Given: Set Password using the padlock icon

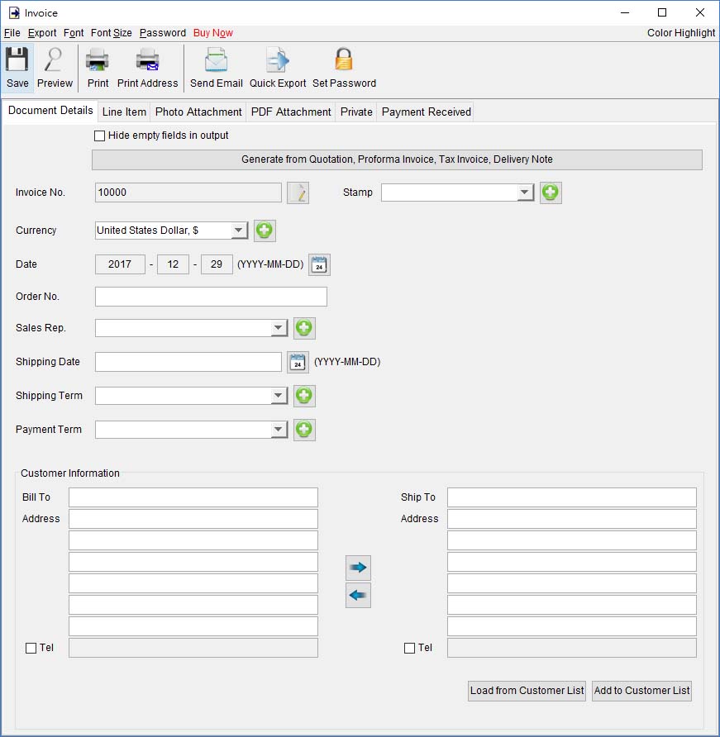Looking at the screenshot, I should [344, 68].
